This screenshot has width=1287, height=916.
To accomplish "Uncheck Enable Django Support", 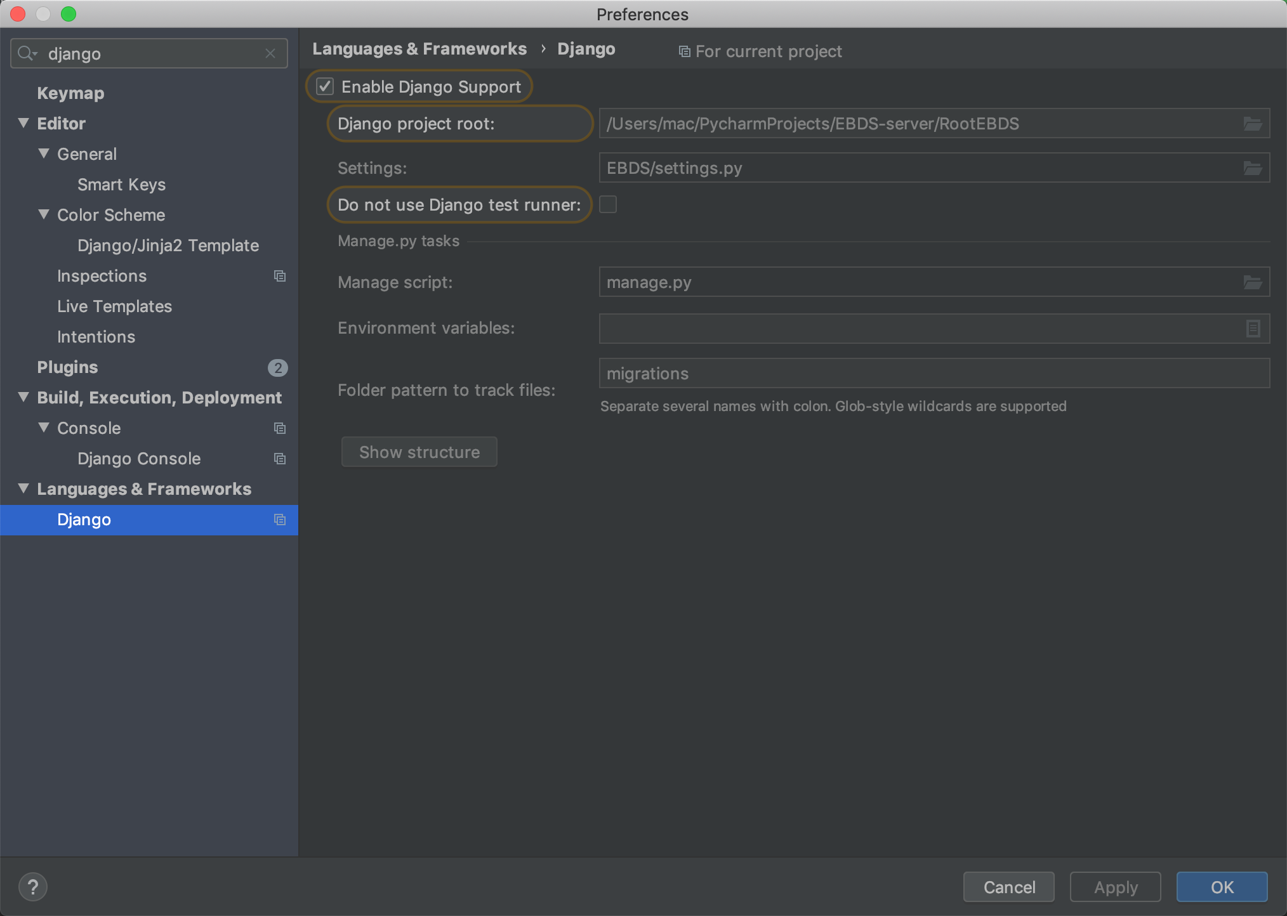I will [x=326, y=86].
